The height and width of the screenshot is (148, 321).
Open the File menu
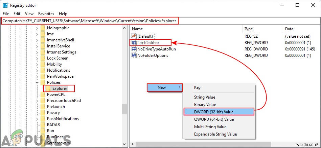[x=6, y=14]
